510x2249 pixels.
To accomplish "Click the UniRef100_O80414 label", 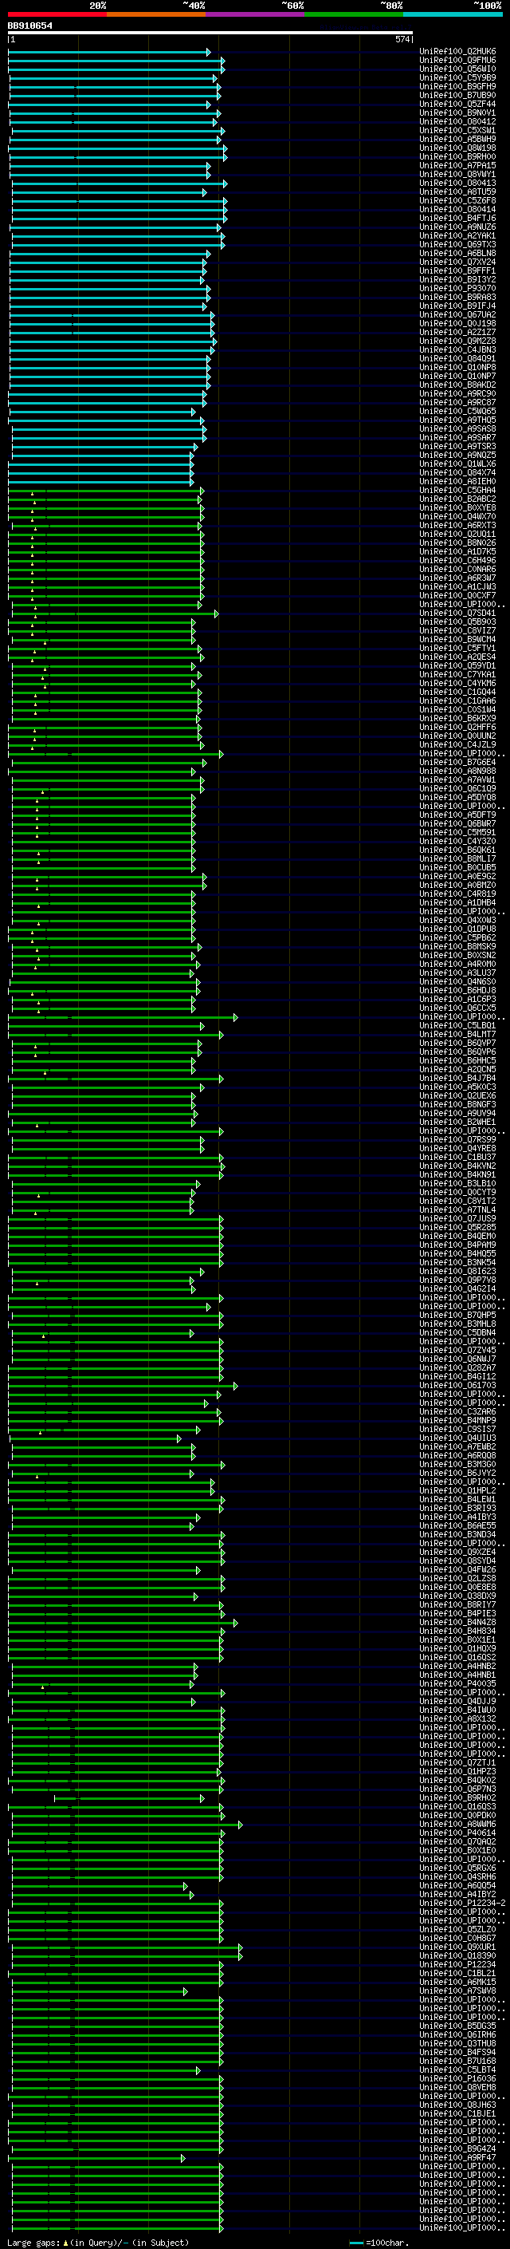I will point(457,210).
